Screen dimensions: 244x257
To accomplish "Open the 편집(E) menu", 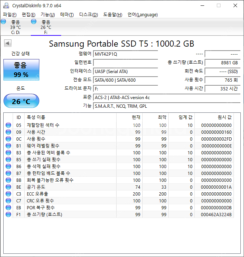I will pyautogui.click(x=29, y=15).
